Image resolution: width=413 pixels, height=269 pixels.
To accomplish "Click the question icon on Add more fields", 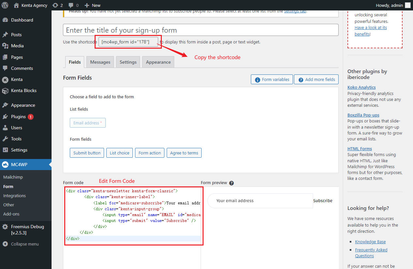I will (301, 80).
